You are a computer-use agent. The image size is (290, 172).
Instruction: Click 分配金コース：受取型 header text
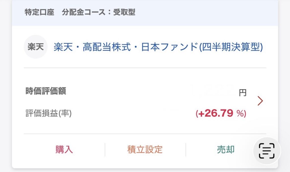98,12
